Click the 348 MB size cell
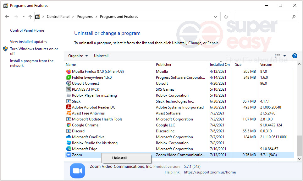The width and height of the screenshot is (303, 181). click(x=250, y=77)
